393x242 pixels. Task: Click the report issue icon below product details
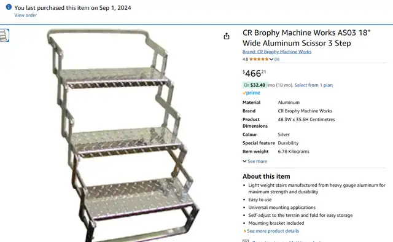(246, 241)
